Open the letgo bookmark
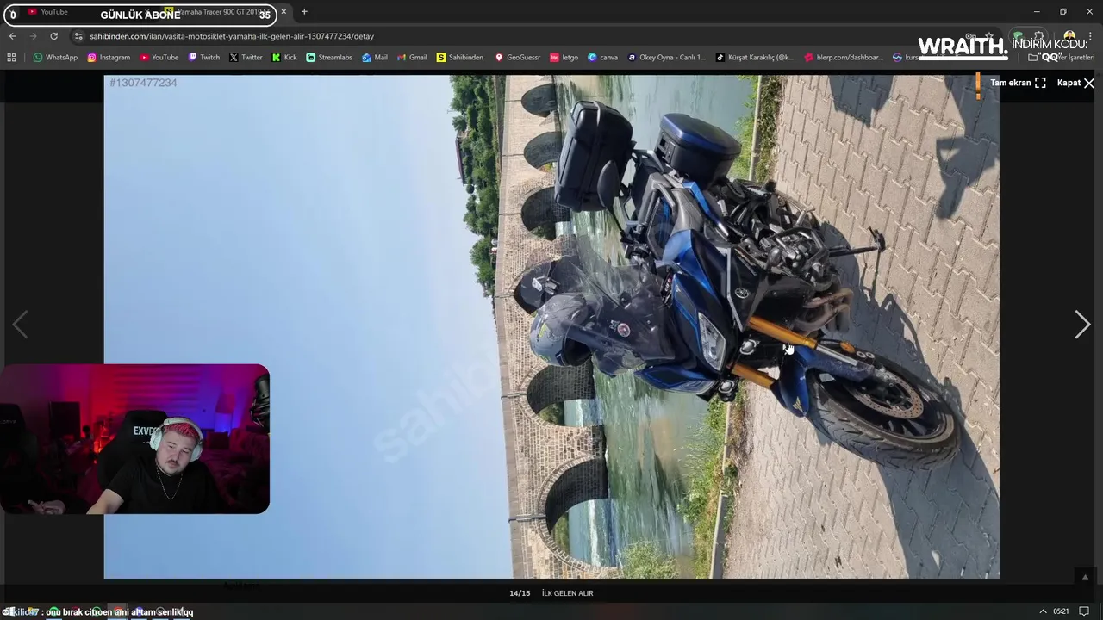This screenshot has height=620, width=1103. (x=564, y=58)
